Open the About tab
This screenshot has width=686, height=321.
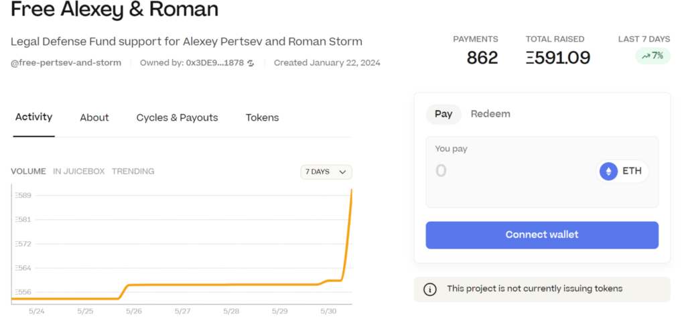point(94,118)
